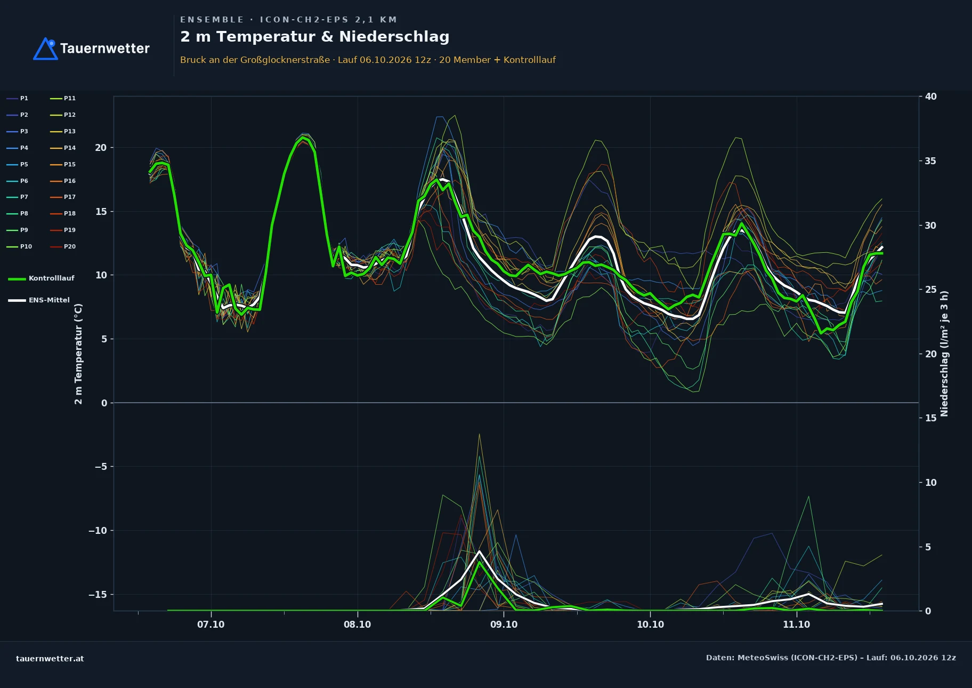Click the Bruck an der Großglocknerstraße subtitle

click(368, 60)
